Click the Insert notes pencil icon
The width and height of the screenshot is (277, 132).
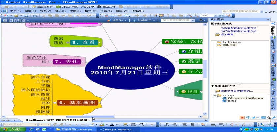(x=155, y=16)
